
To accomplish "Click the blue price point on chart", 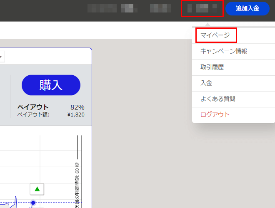I will [x=33, y=203].
